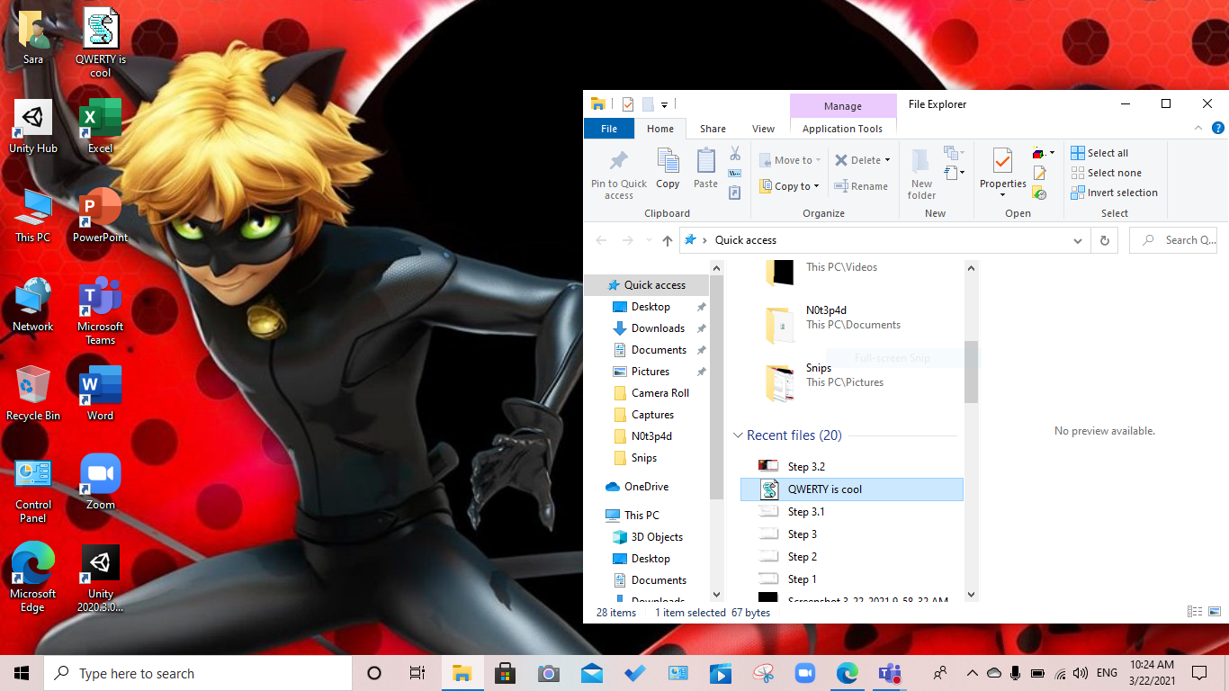Screen dimensions: 1229x691
Task: Click Pin to Quick access ribbon icon
Action: [619, 162]
